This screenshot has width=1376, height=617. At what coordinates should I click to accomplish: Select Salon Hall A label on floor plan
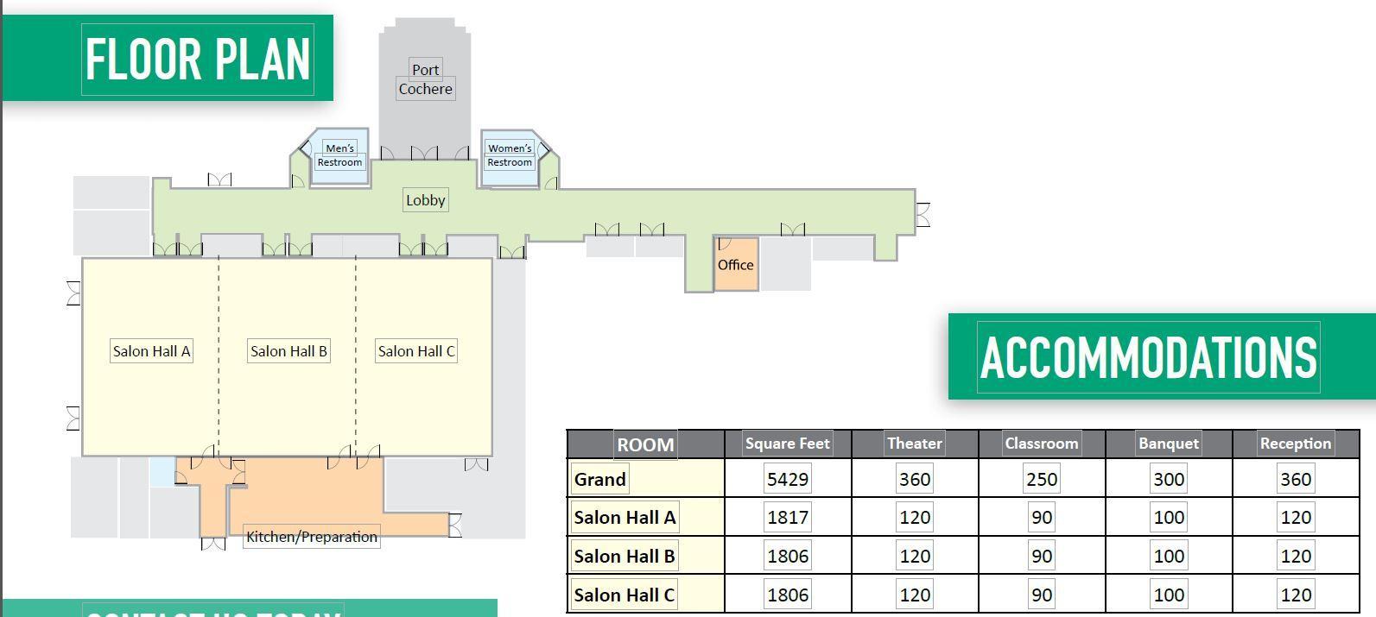point(151,351)
